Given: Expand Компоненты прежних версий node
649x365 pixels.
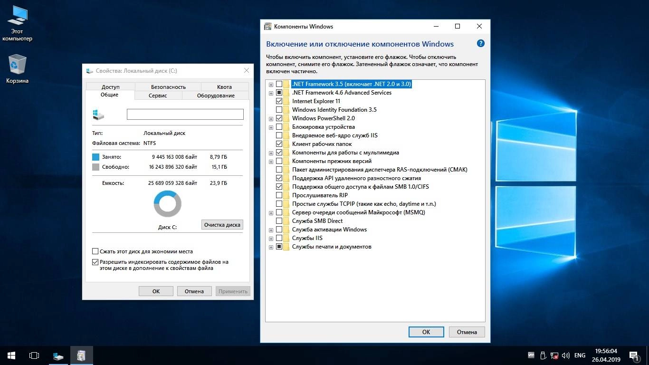Looking at the screenshot, I should (x=271, y=162).
